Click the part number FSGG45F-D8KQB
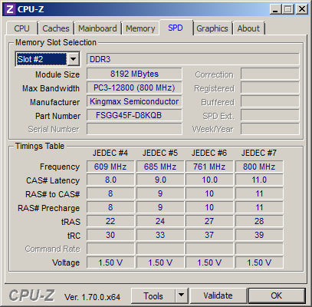 coord(134,115)
